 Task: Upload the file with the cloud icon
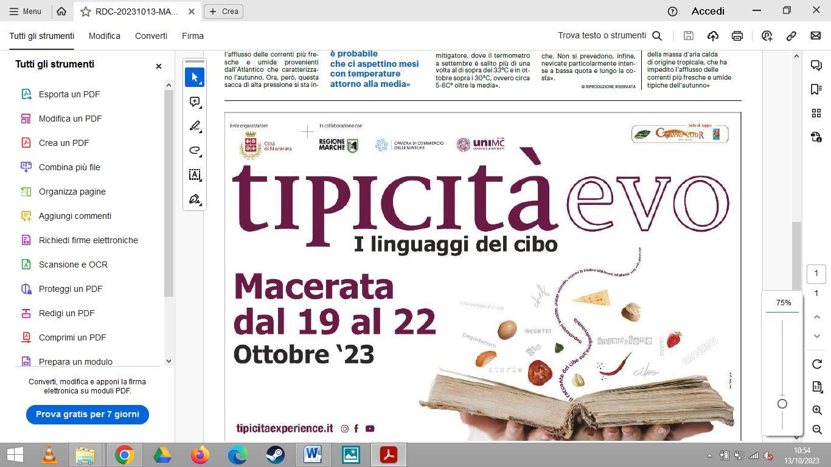[x=712, y=36]
